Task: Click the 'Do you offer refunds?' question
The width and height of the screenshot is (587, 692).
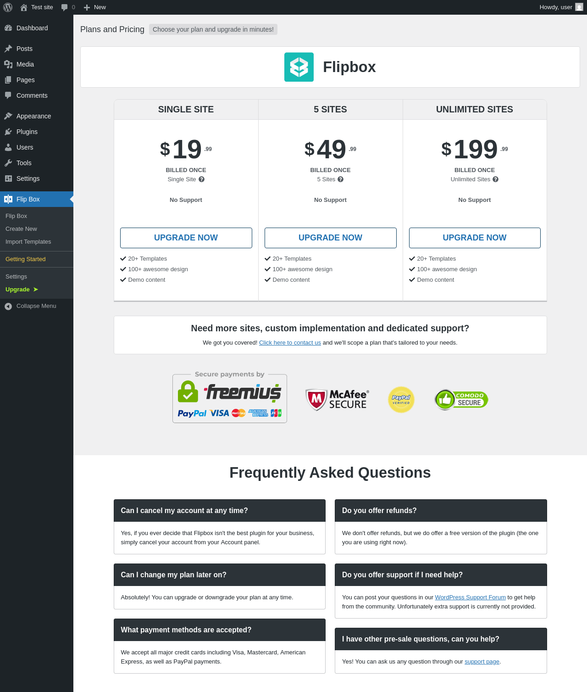Action: click(441, 511)
